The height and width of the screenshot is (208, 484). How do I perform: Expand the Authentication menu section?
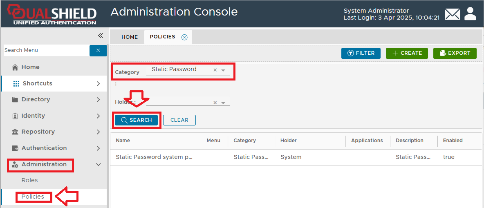[98, 148]
